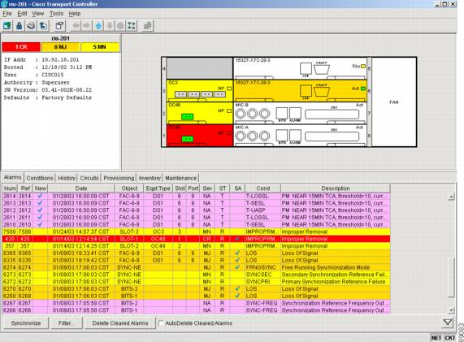464x342 pixels.
Task: Select the yellow OC48 card in slot 2
Action: pyautogui.click(x=200, y=113)
